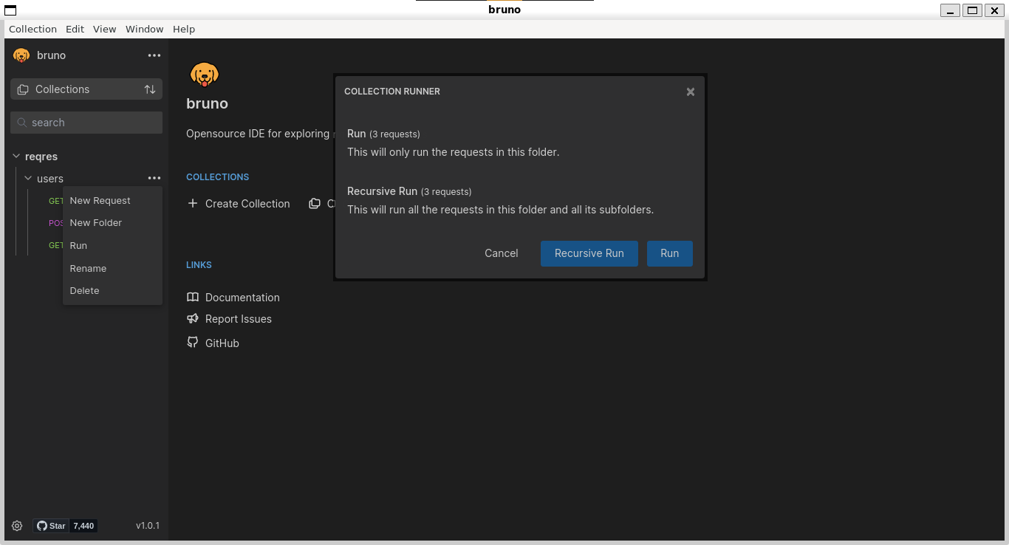Viewport: 1009px width, 545px height.
Task: Click the GitHub icon under LINKS
Action: pyautogui.click(x=193, y=343)
